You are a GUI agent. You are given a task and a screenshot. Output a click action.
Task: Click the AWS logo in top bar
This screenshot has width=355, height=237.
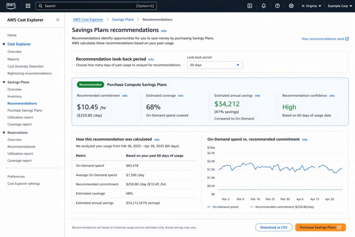pos(10,6)
